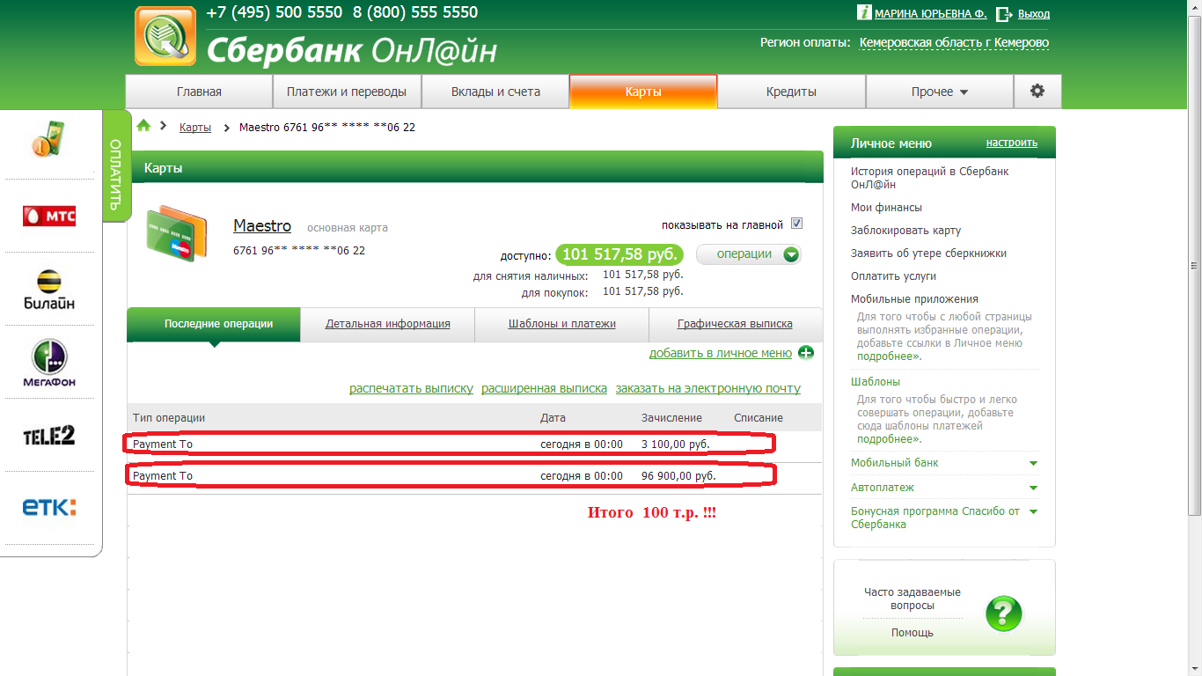Click the user info icon next to Марина Юрьевна
The image size is (1202, 676).
[x=864, y=13]
